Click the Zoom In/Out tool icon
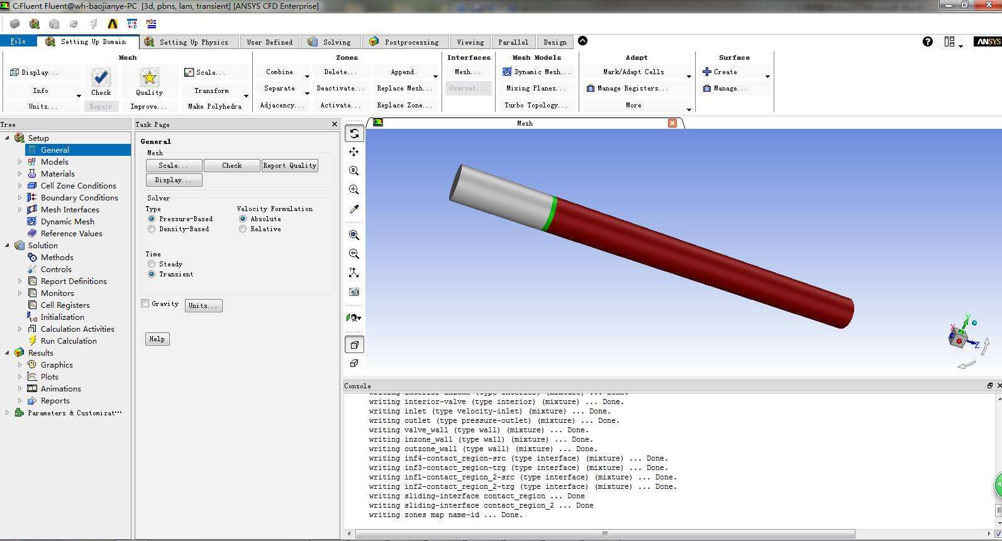Image resolution: width=1002 pixels, height=541 pixels. (354, 171)
